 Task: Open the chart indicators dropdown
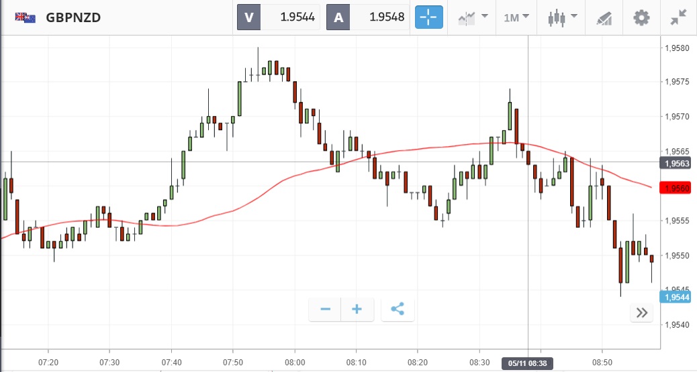click(x=473, y=17)
